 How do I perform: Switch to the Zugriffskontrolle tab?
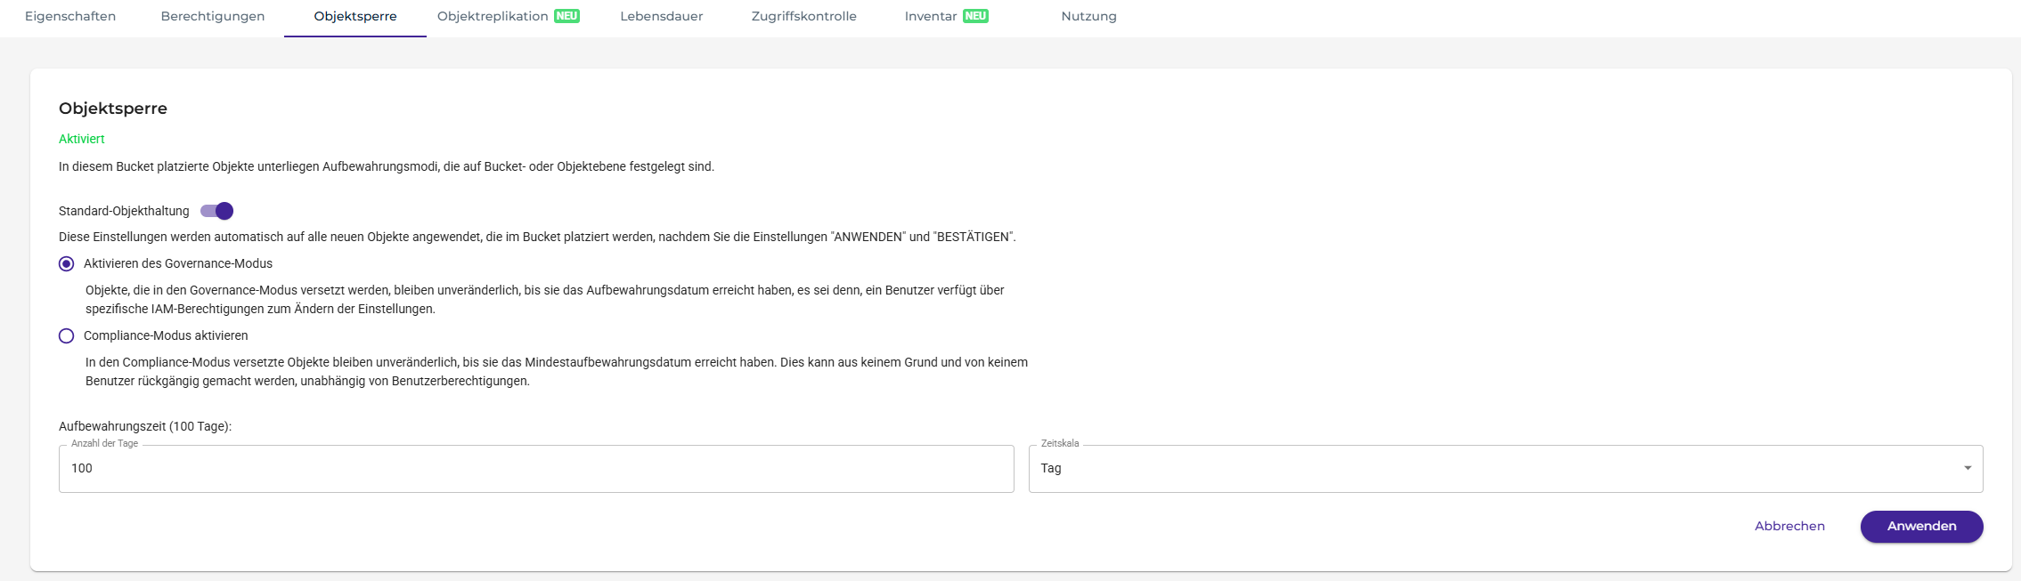[x=803, y=16]
